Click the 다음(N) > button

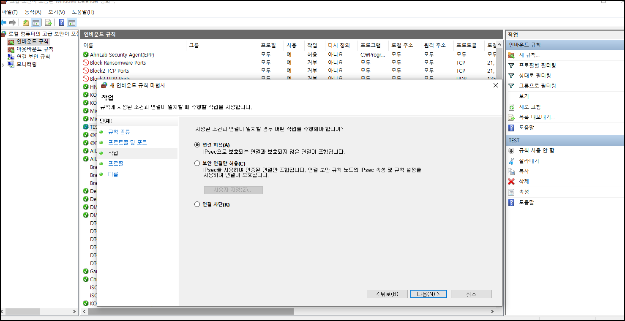[x=428, y=294]
